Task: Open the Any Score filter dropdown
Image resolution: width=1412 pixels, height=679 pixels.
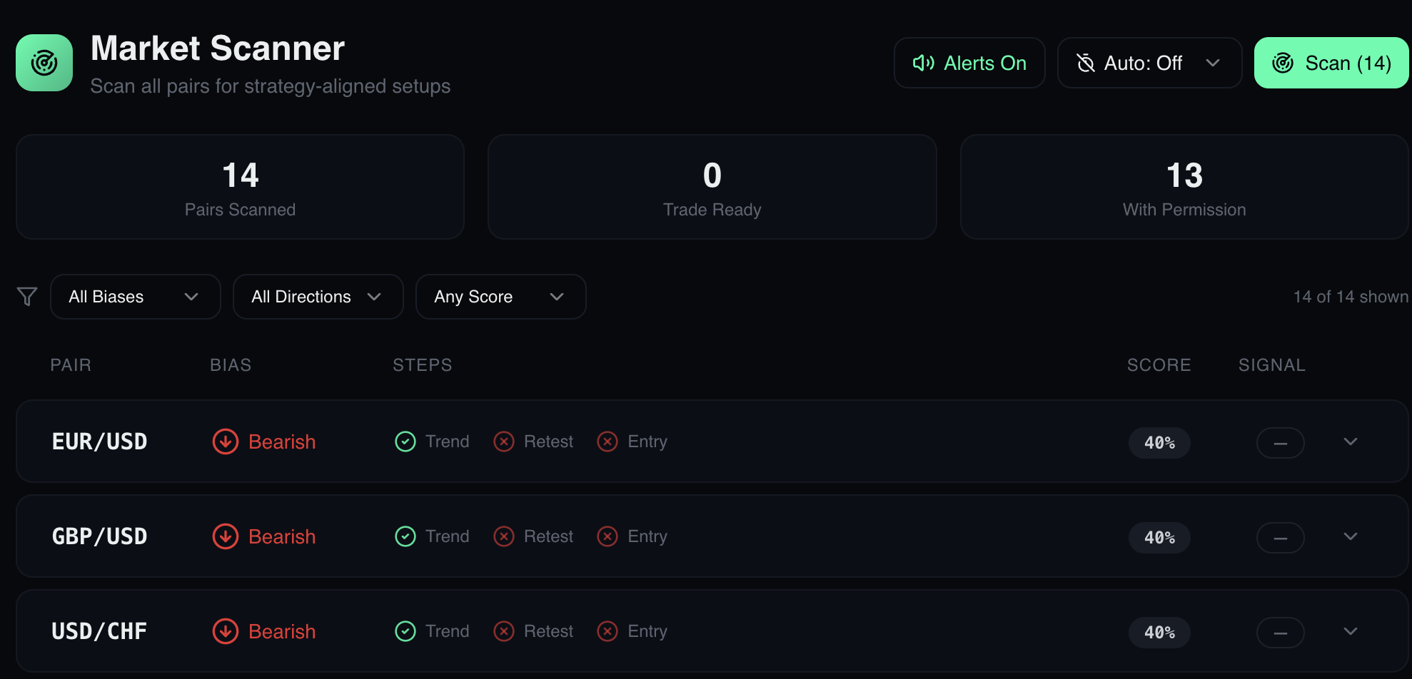Action: [x=500, y=297]
